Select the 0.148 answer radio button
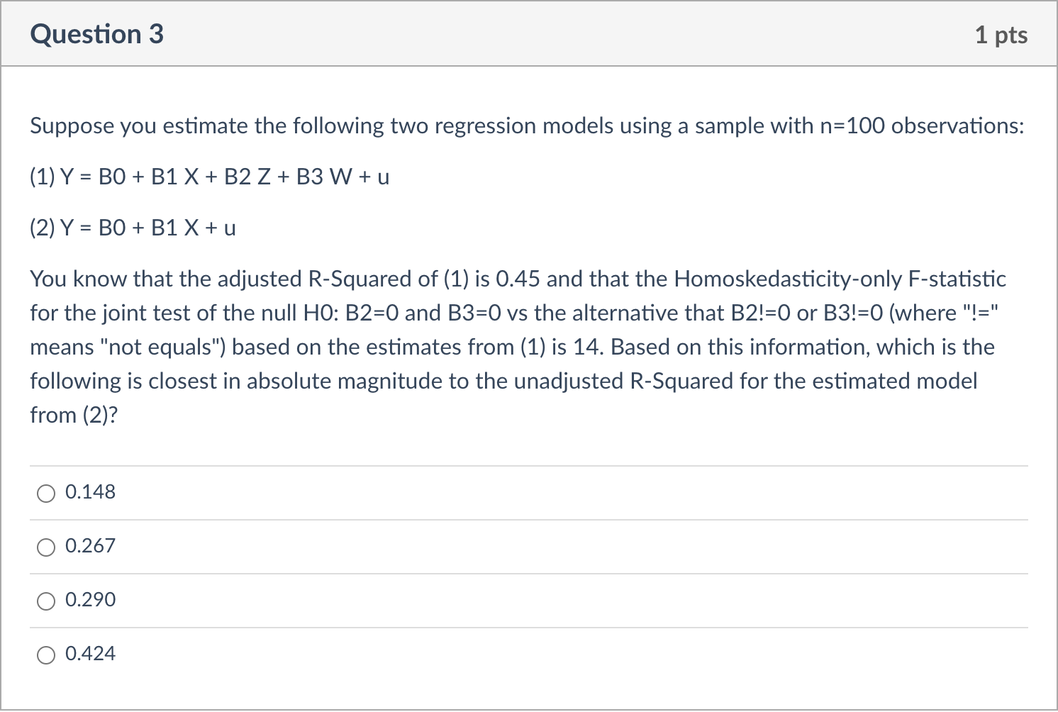Screen dimensions: 1058x712 click(x=46, y=494)
